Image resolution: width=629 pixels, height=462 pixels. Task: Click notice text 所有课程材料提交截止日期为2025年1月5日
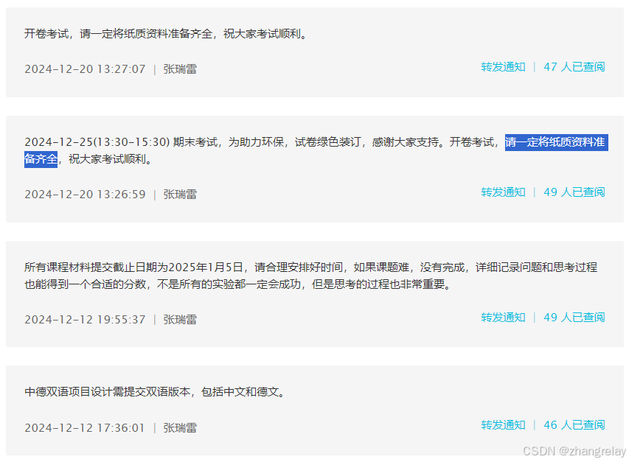point(133,267)
